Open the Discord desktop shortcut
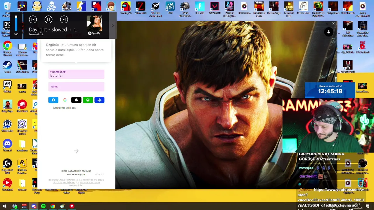Image resolution: width=374 pixels, height=210 pixels. coord(7,145)
